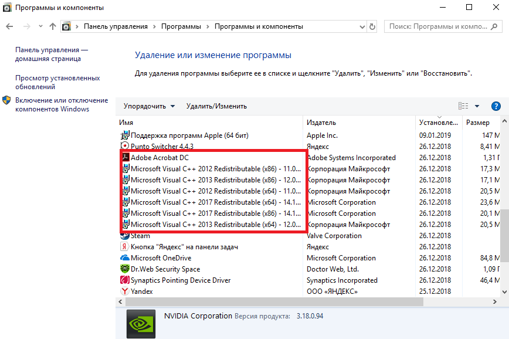Click the Apple support program icon
509x339 pixels.
125,135
